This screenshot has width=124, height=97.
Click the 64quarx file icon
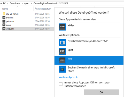[4, 17]
